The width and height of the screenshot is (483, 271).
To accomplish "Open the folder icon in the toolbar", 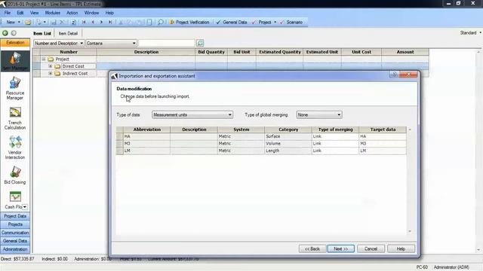I will click(x=28, y=22).
